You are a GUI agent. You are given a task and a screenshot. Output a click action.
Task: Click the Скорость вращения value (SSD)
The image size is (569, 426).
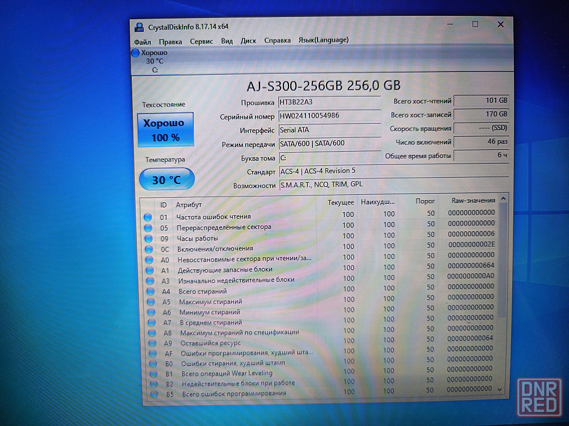point(481,128)
